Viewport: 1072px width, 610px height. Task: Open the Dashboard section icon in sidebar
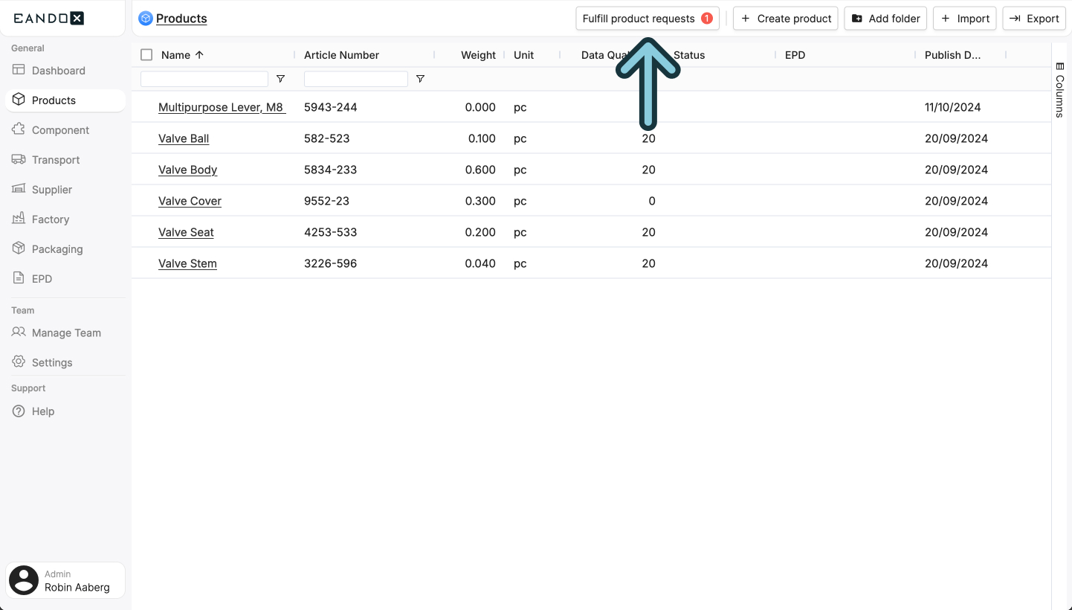pyautogui.click(x=18, y=70)
